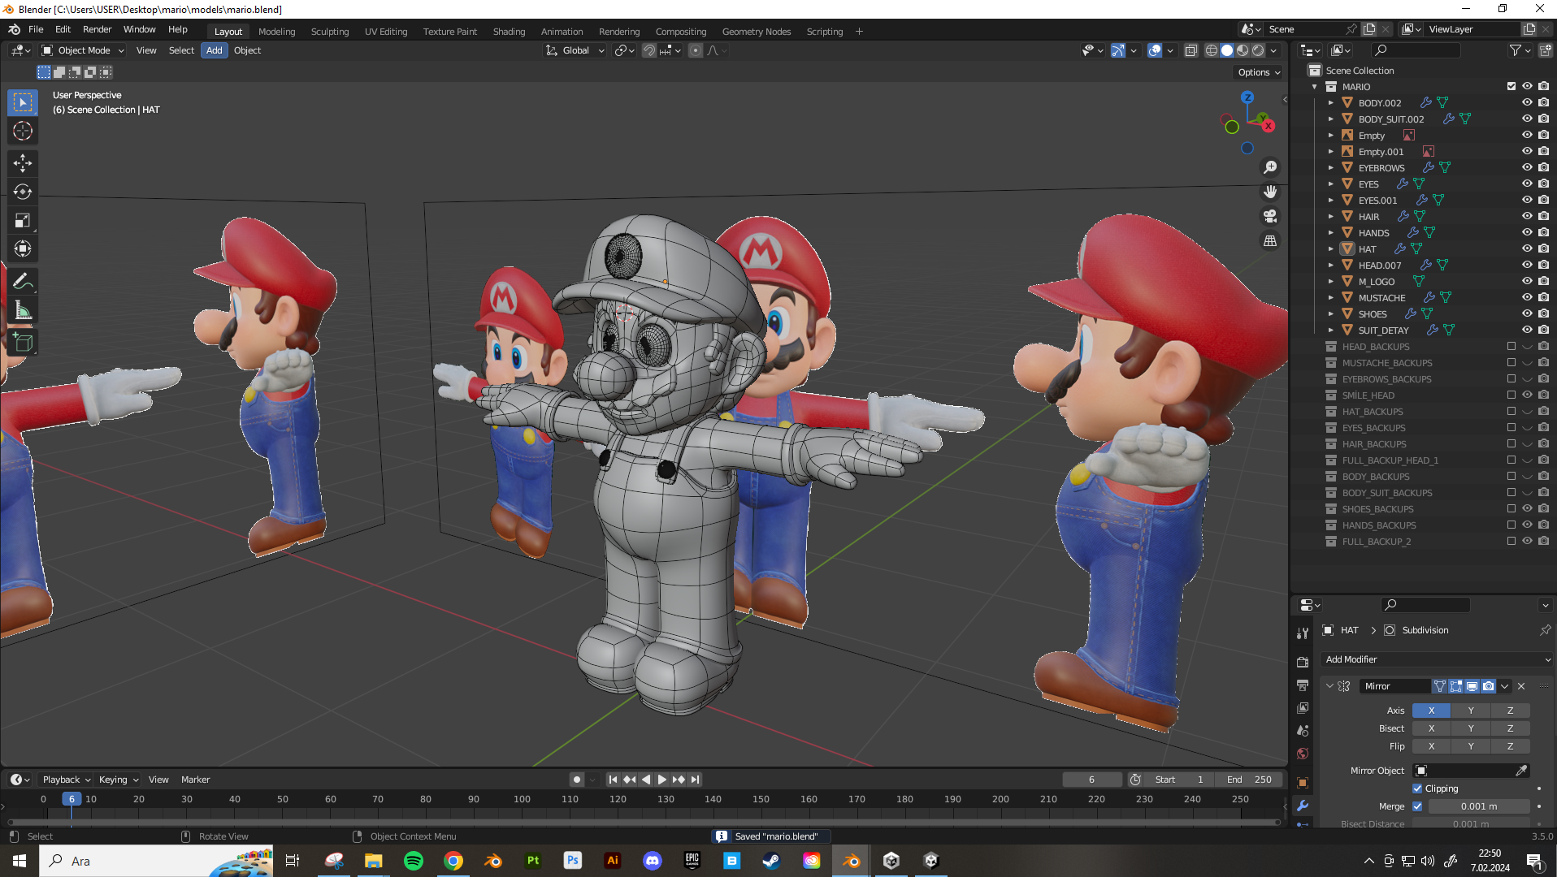Select the Cursor tool in the viewport toolbar
The height and width of the screenshot is (877, 1557).
coord(23,132)
